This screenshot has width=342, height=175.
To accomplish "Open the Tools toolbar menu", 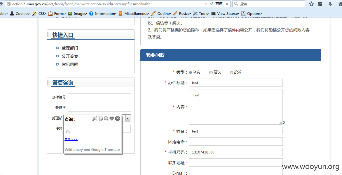I will point(201,13).
